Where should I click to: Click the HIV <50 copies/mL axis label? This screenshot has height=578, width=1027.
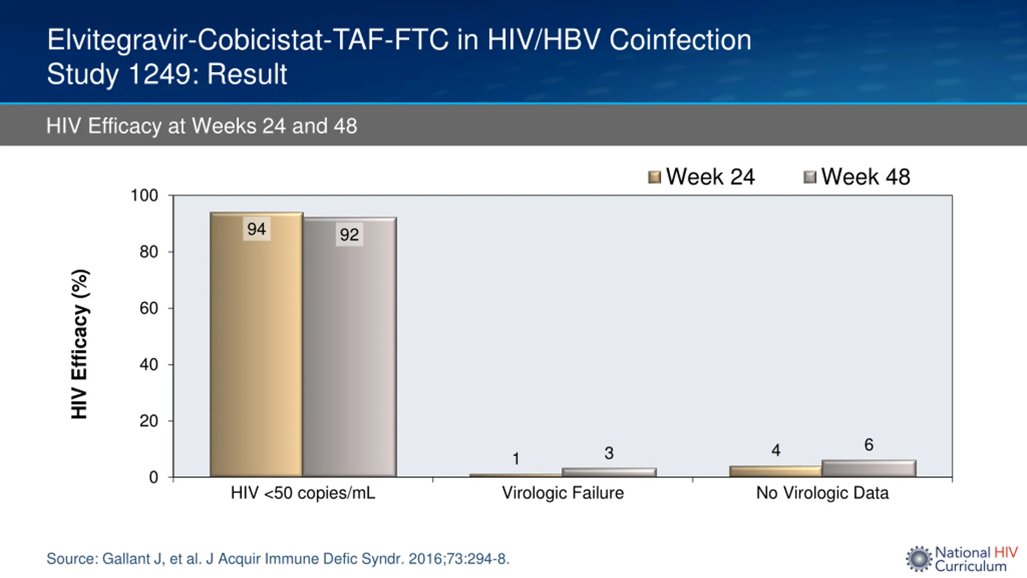click(303, 493)
